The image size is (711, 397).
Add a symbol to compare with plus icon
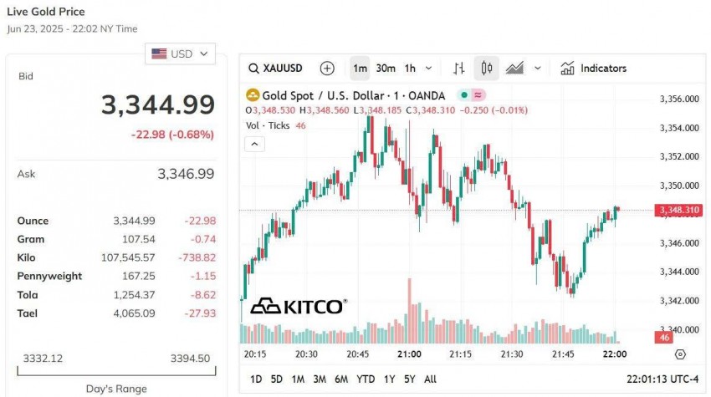327,69
